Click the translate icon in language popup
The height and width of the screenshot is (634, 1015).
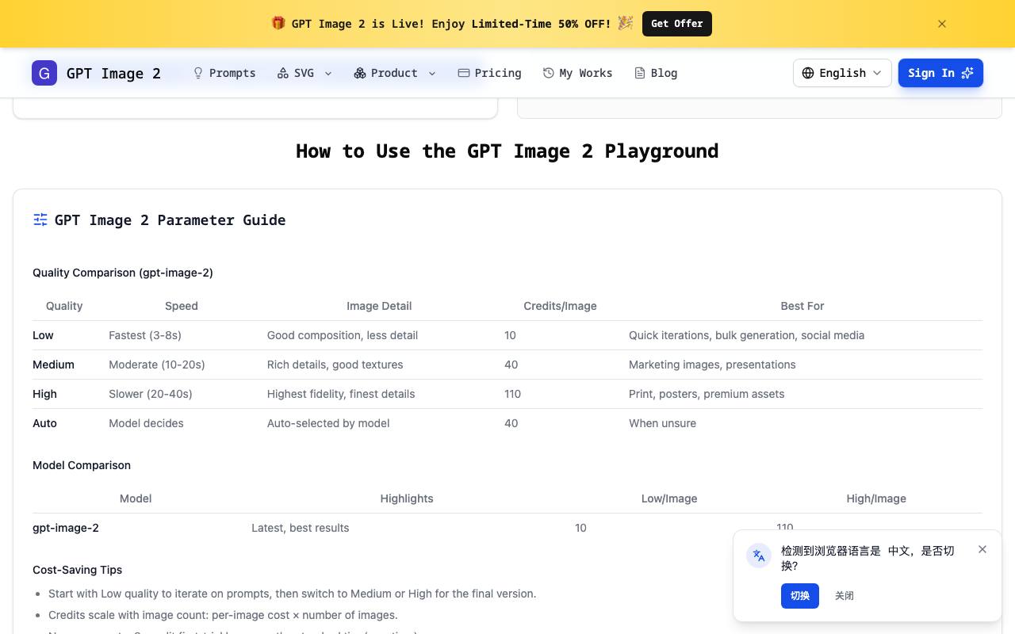click(759, 556)
